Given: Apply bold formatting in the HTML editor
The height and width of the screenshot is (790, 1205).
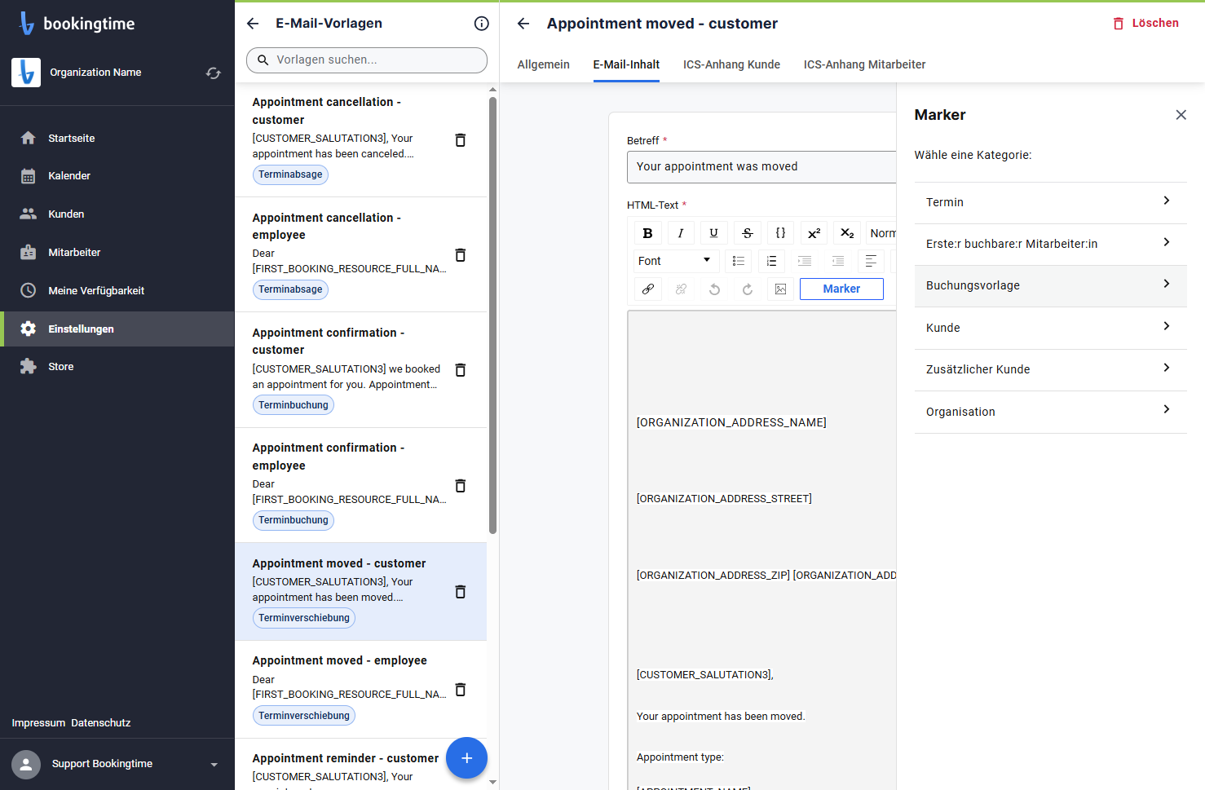Looking at the screenshot, I should (647, 233).
